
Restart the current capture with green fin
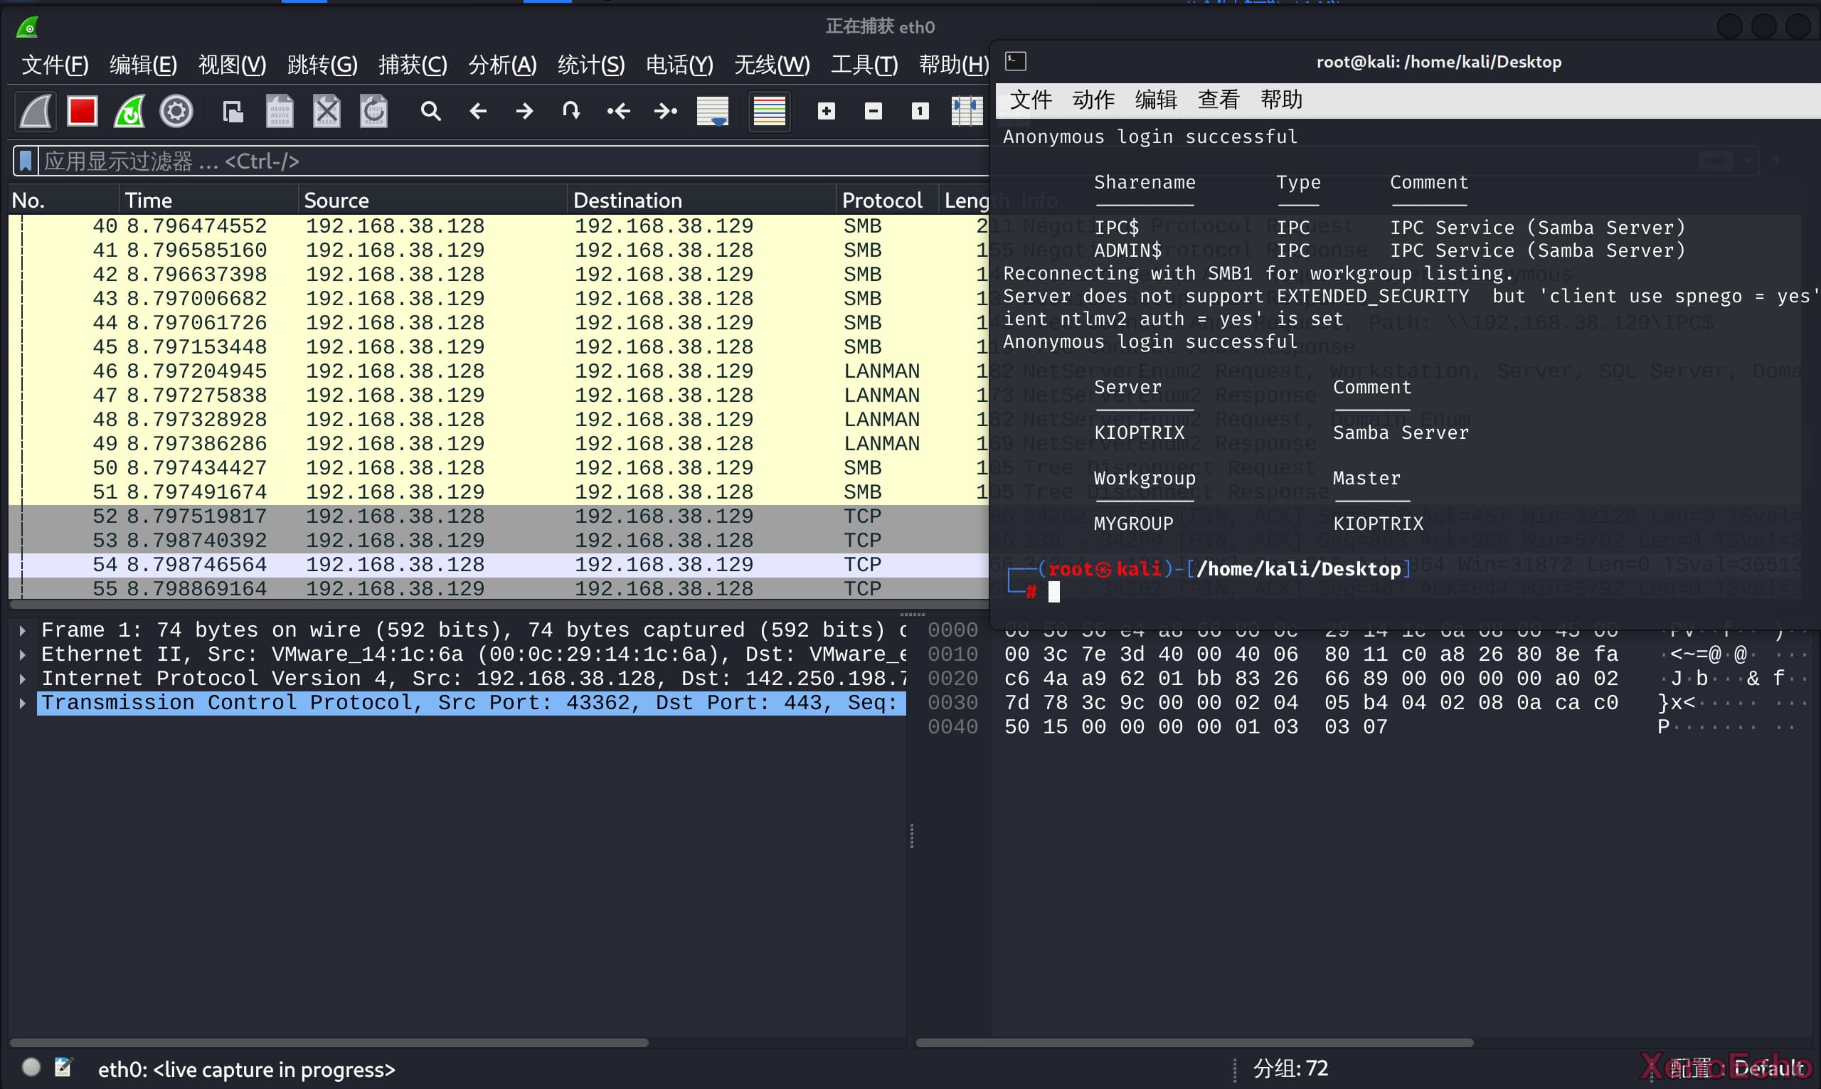129,112
